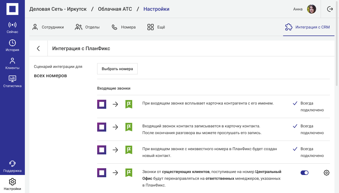Click Деловая Сеть - Иркутск breadcrumb
This screenshot has width=339, height=193.
(58, 9)
